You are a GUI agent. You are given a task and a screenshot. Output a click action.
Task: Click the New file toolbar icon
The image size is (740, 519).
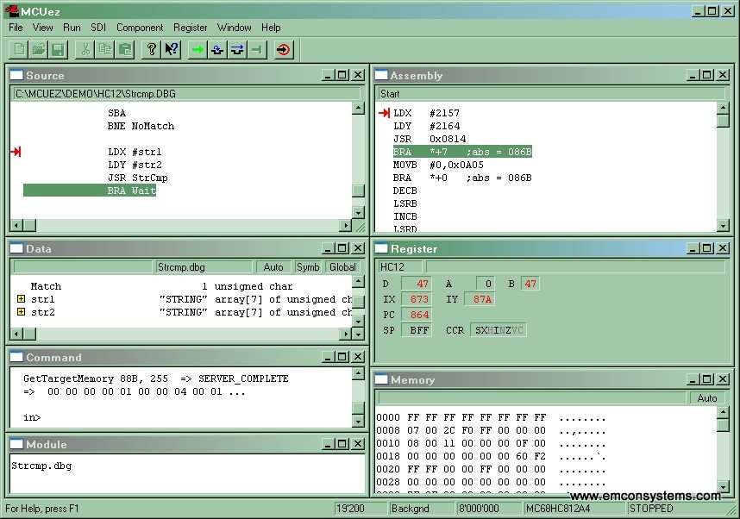19,49
